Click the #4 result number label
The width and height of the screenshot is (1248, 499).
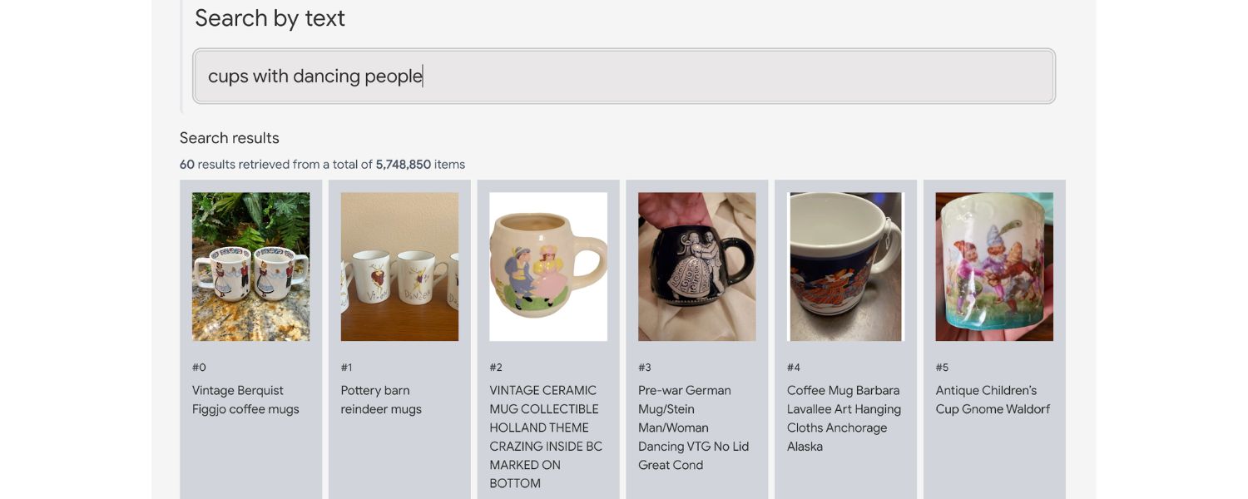click(x=794, y=368)
